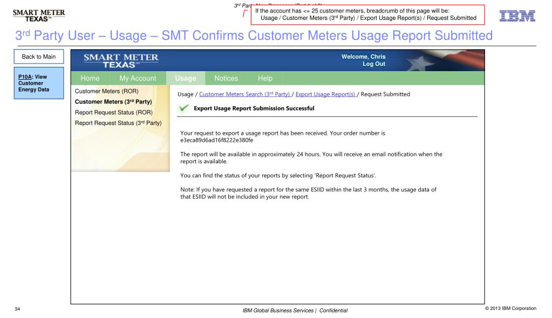Go to the Notices tab
The height and width of the screenshot is (318, 552).
(x=226, y=79)
